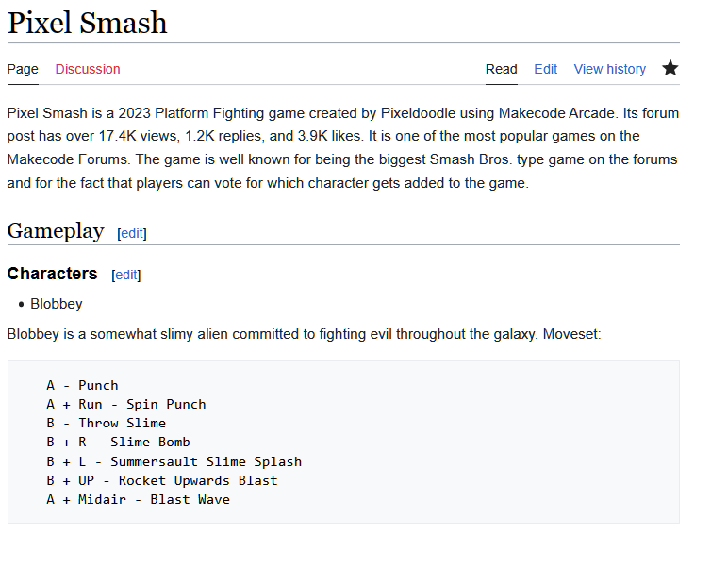Click the 'A + Run - Spin Punch' line

click(125, 404)
